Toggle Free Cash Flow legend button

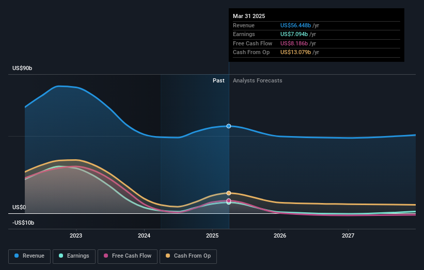[x=128, y=256]
